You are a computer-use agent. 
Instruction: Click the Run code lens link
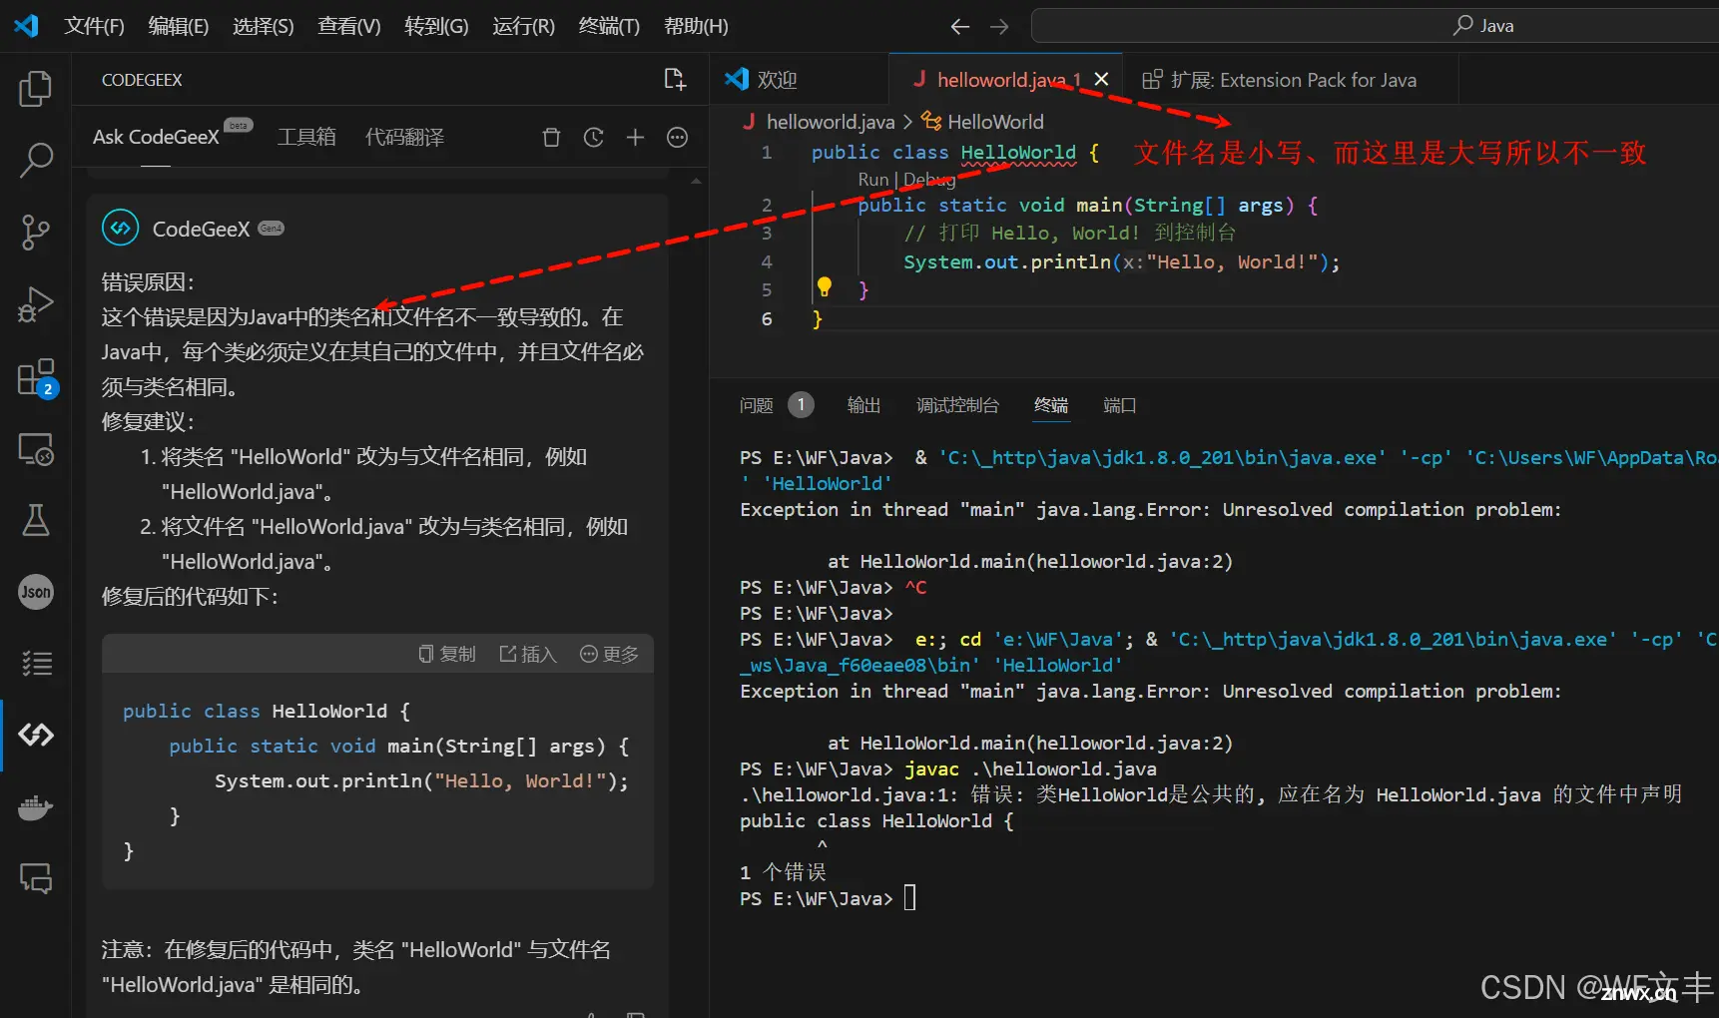coord(872,180)
